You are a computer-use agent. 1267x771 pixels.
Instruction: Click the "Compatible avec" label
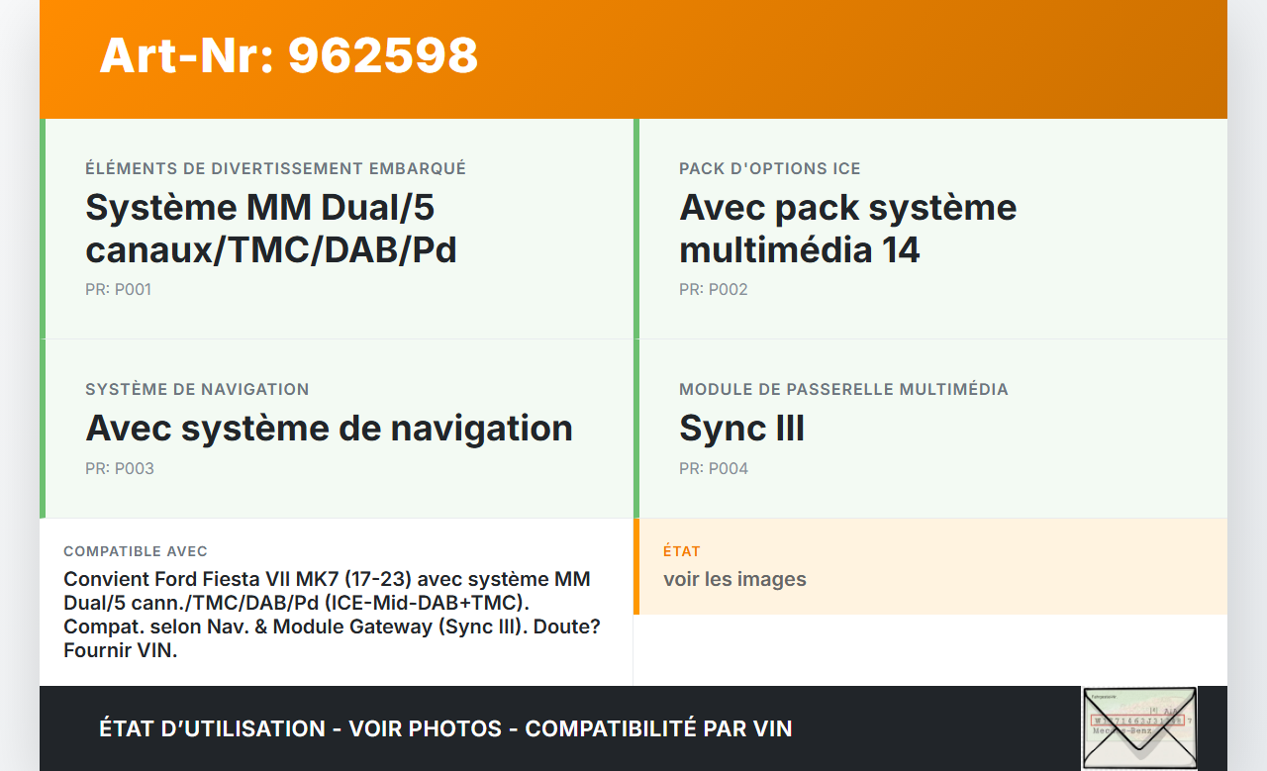136,551
